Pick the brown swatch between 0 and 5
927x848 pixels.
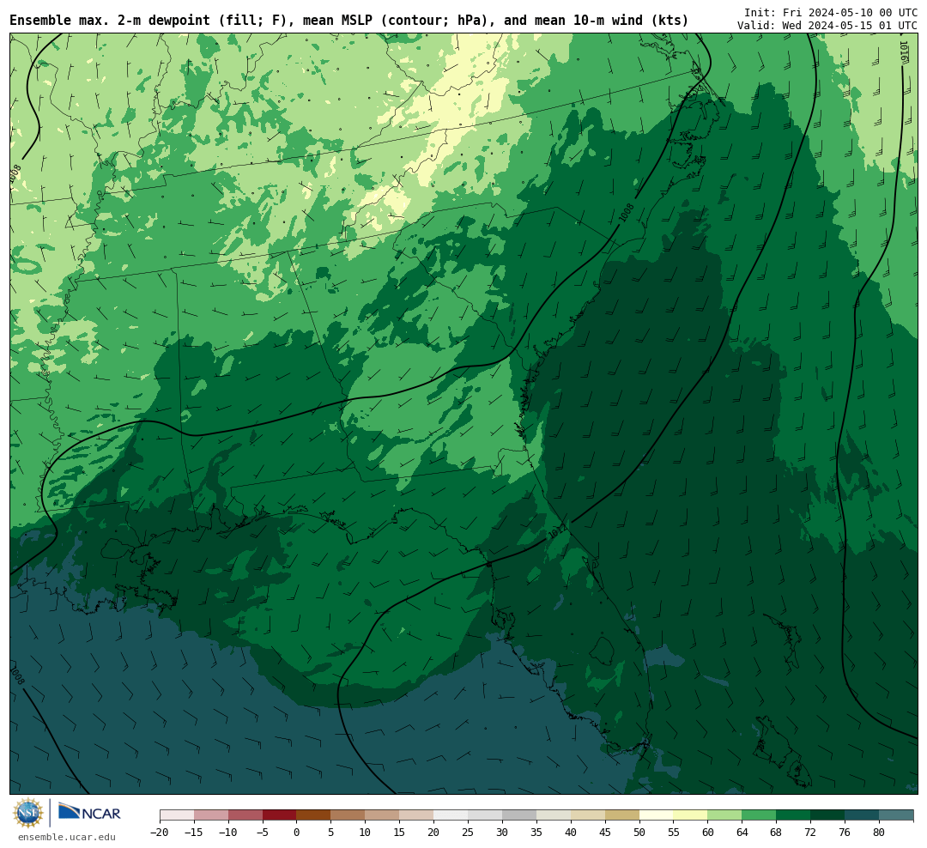point(313,815)
